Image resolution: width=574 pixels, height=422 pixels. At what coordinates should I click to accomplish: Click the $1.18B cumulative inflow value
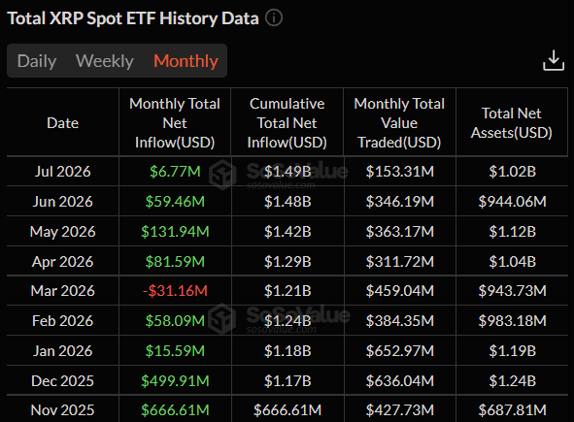[287, 350]
